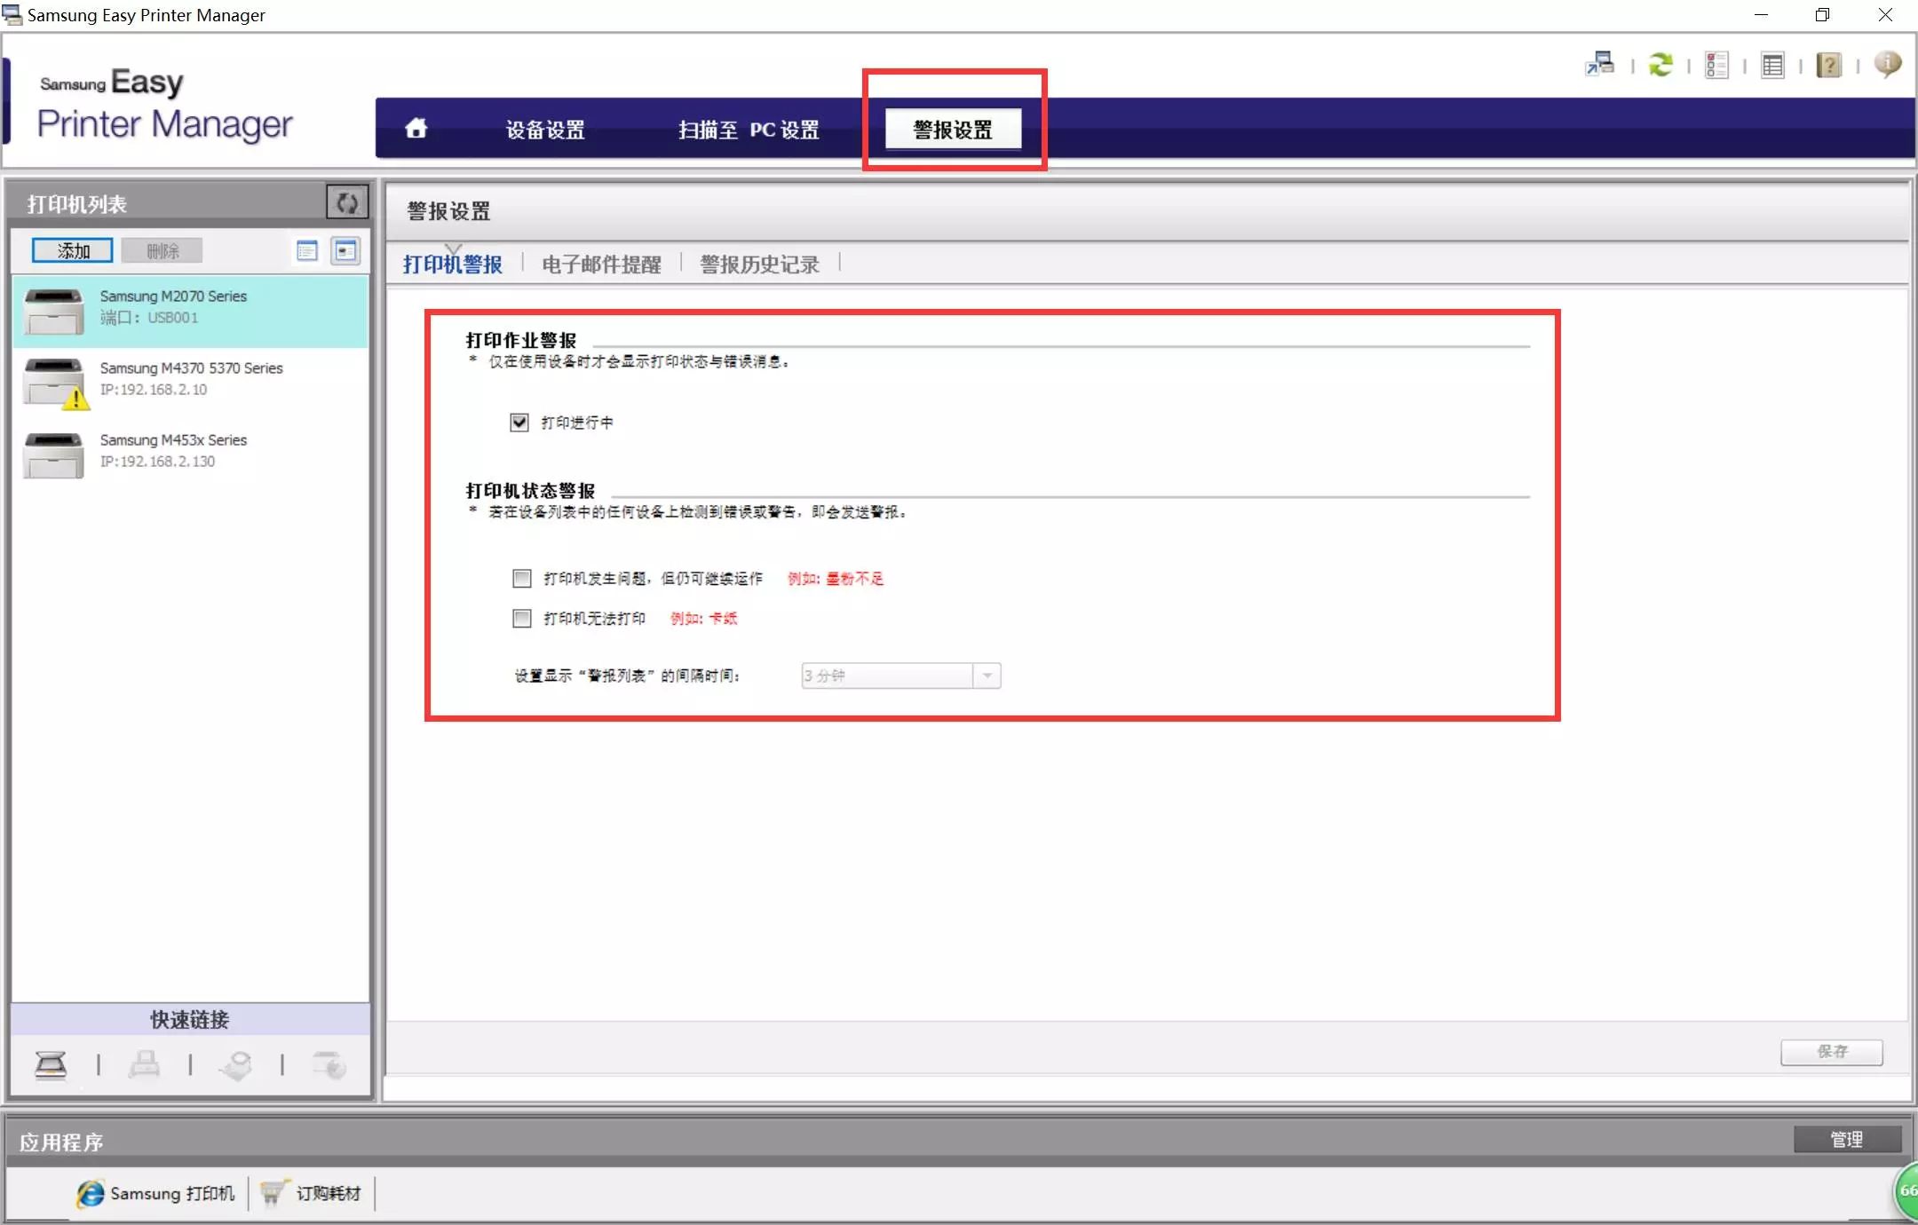The height and width of the screenshot is (1225, 1918).
Task: Click the 打印机状态警报 section heading
Action: tap(530, 491)
